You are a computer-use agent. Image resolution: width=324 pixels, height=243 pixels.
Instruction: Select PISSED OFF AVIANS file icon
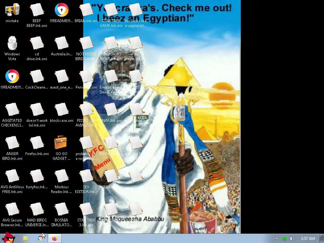pos(86,109)
